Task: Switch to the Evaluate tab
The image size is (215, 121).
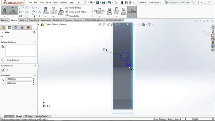Action: (x=68, y=20)
